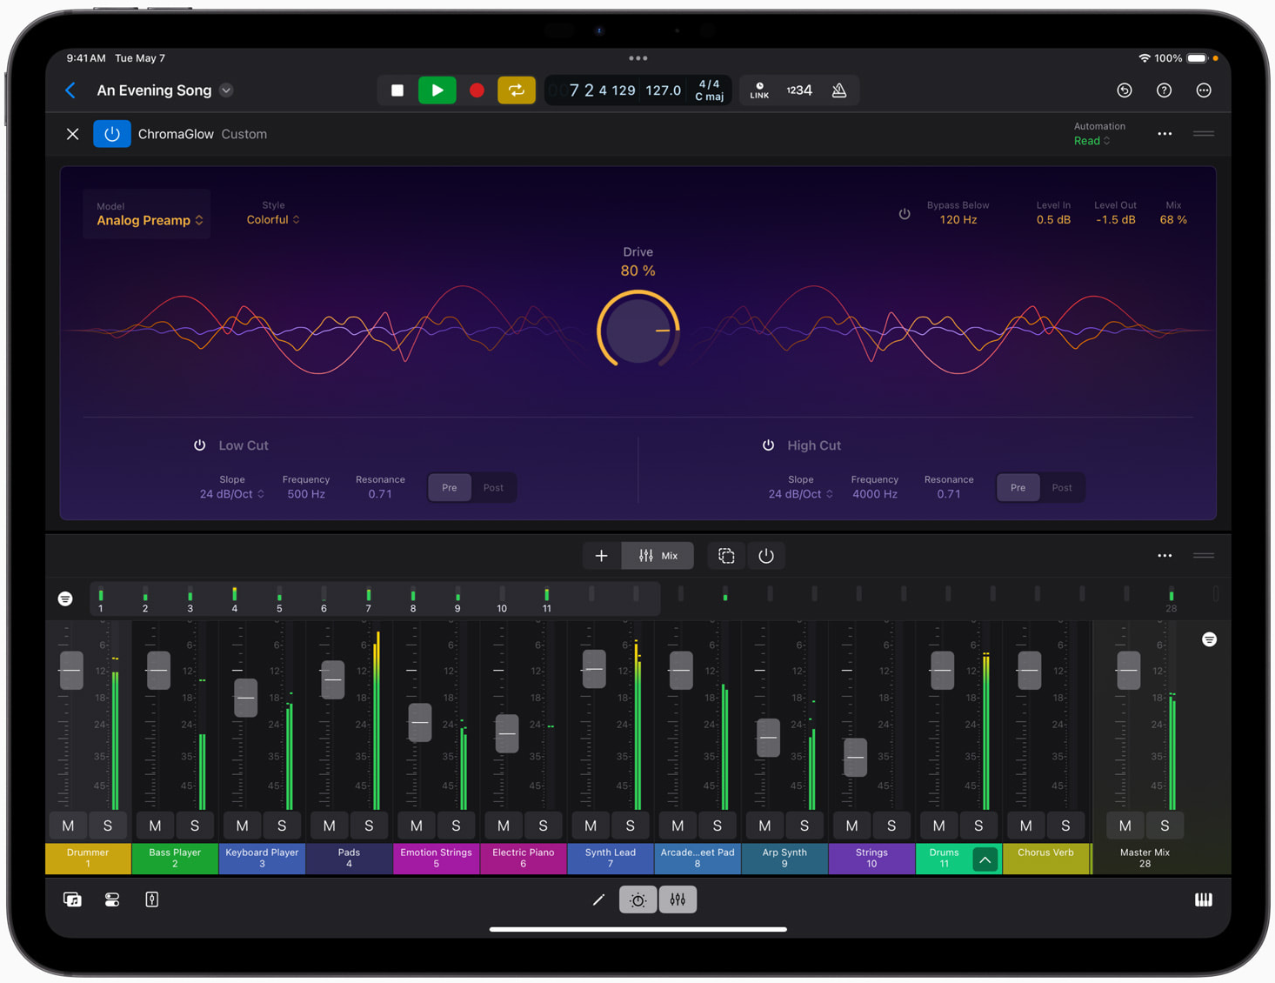Click the Drive knob
This screenshot has width=1275, height=983.
(x=637, y=331)
